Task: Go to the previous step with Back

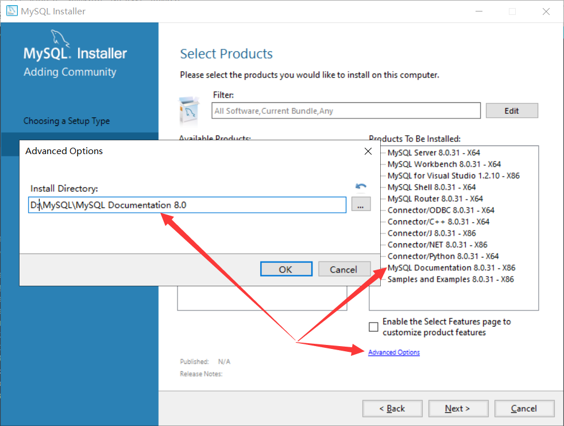Action: pyautogui.click(x=392, y=408)
